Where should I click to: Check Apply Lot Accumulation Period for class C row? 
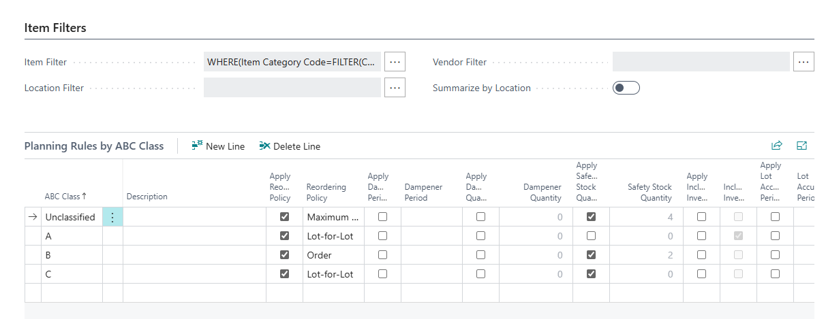(x=775, y=274)
